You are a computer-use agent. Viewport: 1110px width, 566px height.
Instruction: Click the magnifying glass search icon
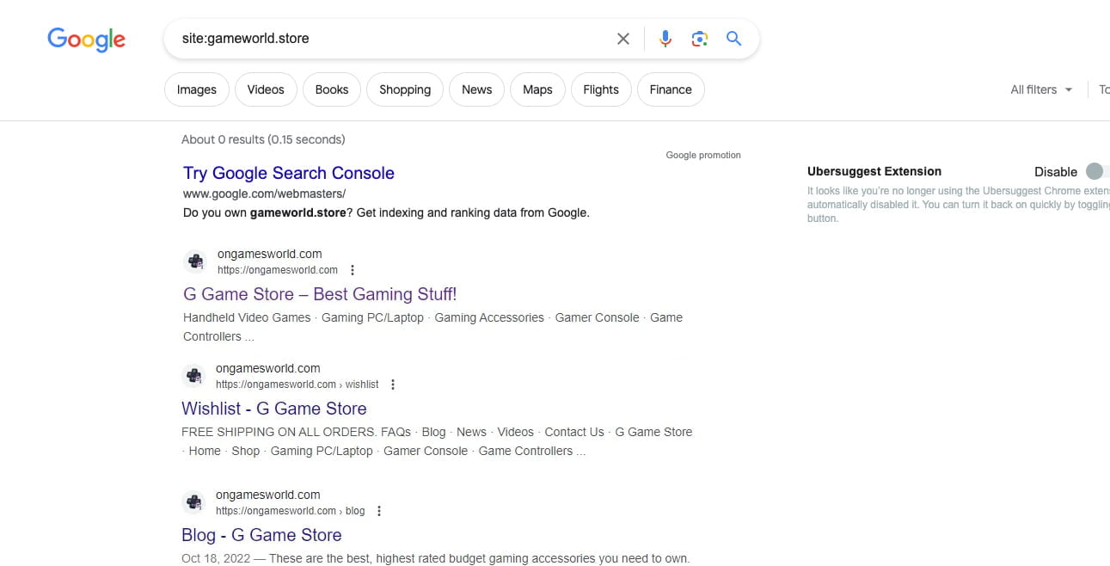click(x=733, y=39)
